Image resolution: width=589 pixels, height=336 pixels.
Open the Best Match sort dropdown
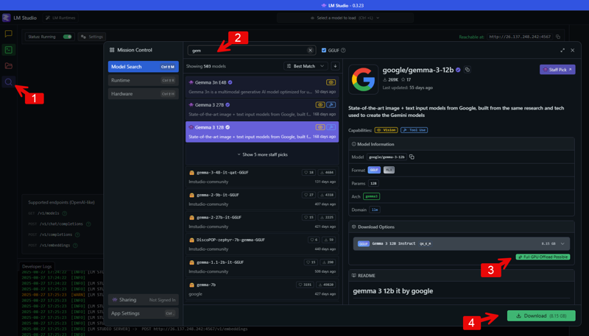pyautogui.click(x=306, y=66)
